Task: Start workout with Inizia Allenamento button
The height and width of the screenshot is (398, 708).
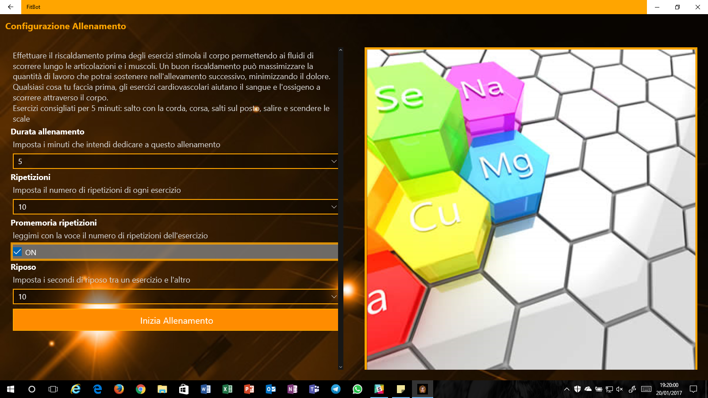Action: 176,320
